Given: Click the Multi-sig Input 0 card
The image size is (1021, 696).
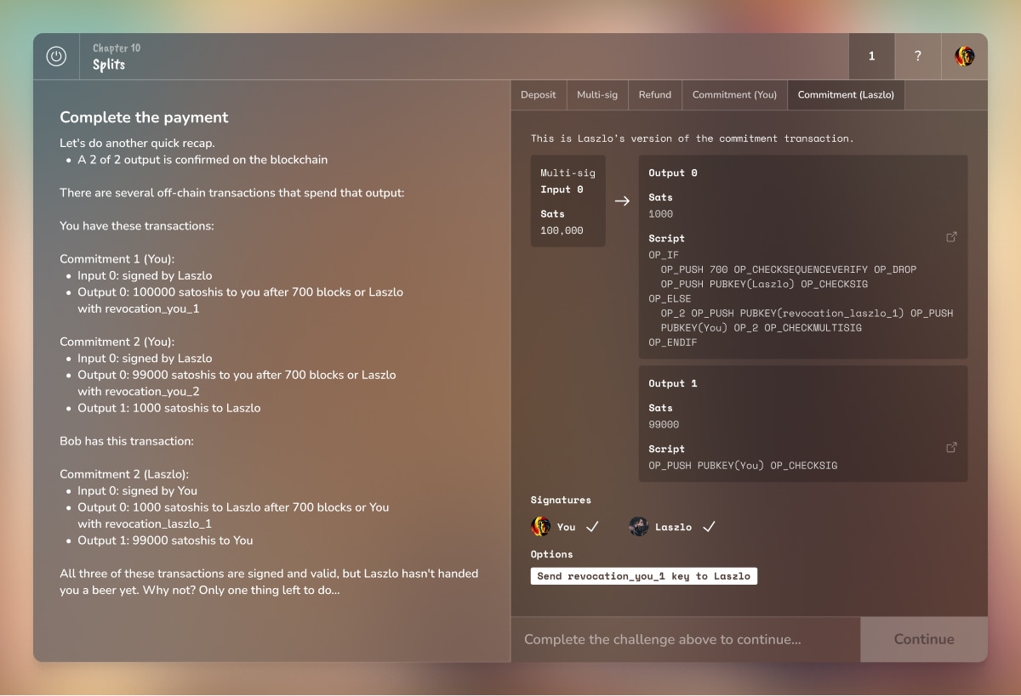Looking at the screenshot, I should 568,201.
